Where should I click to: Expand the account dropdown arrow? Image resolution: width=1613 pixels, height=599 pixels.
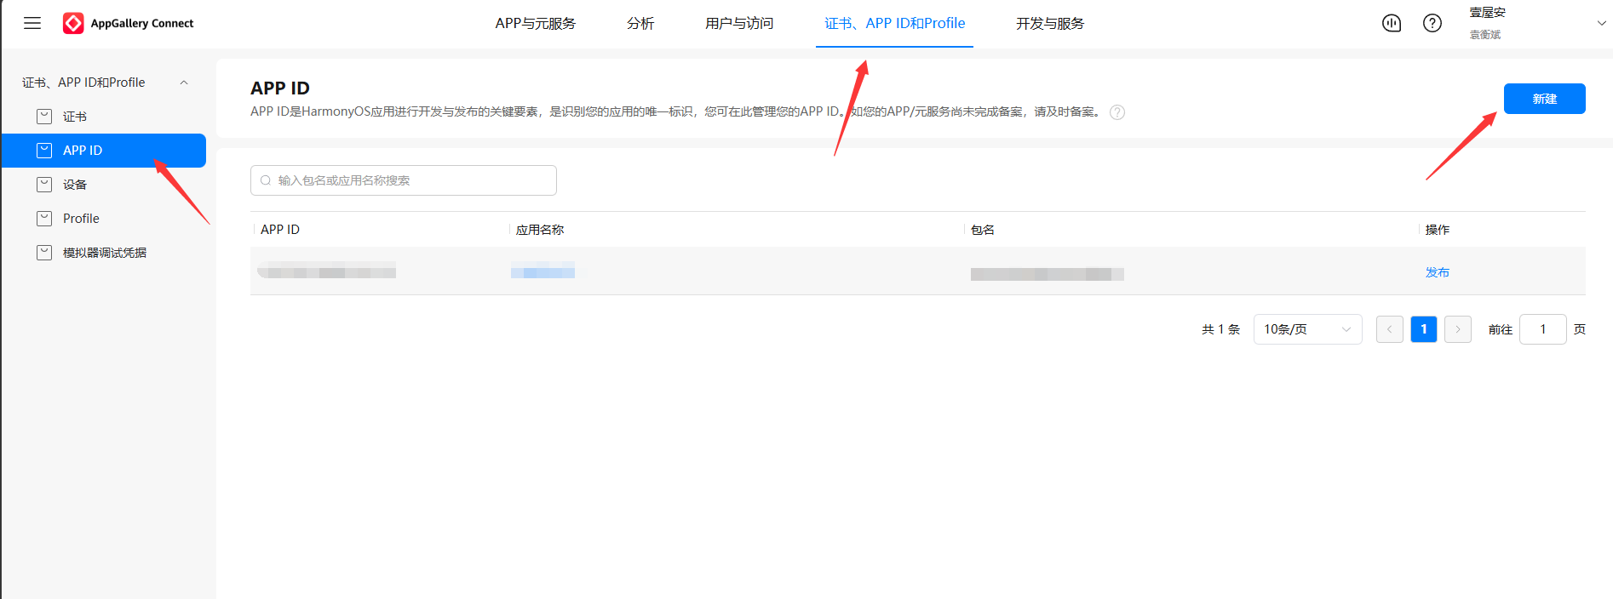point(1601,24)
